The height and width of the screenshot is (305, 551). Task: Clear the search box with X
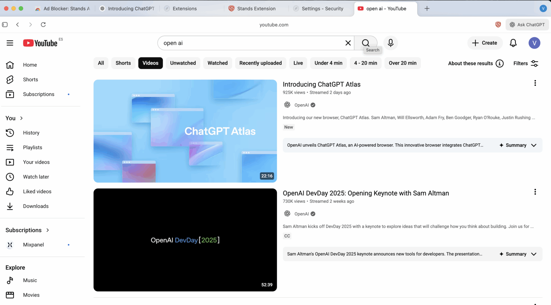click(348, 43)
